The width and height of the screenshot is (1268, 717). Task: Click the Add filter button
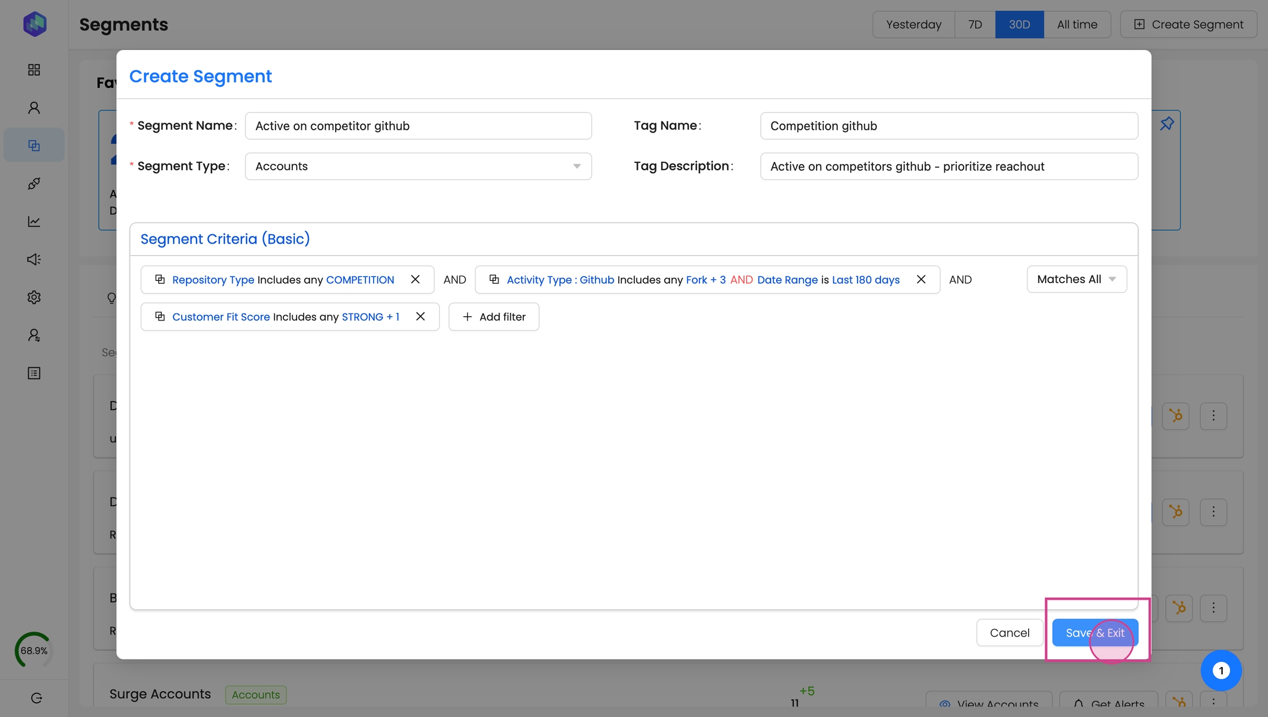(x=494, y=317)
